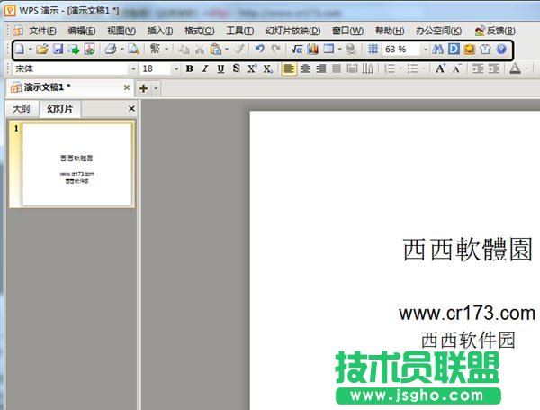
Task: Expand dropdown arrow next to 繁 icon
Action: coord(166,50)
